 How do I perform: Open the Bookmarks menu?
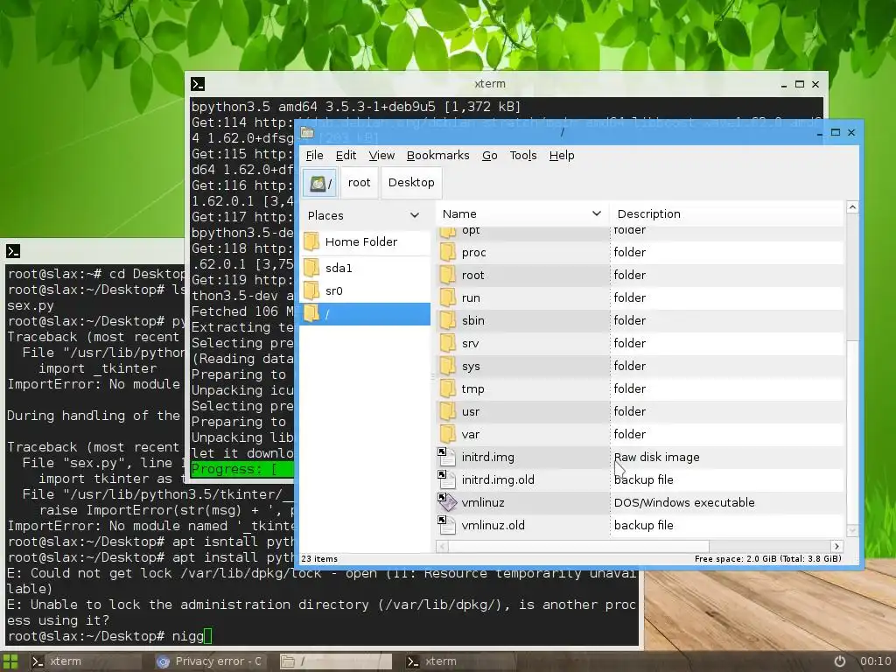[437, 156]
